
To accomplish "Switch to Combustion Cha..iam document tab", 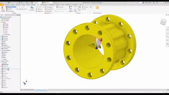I will coord(29,90).
